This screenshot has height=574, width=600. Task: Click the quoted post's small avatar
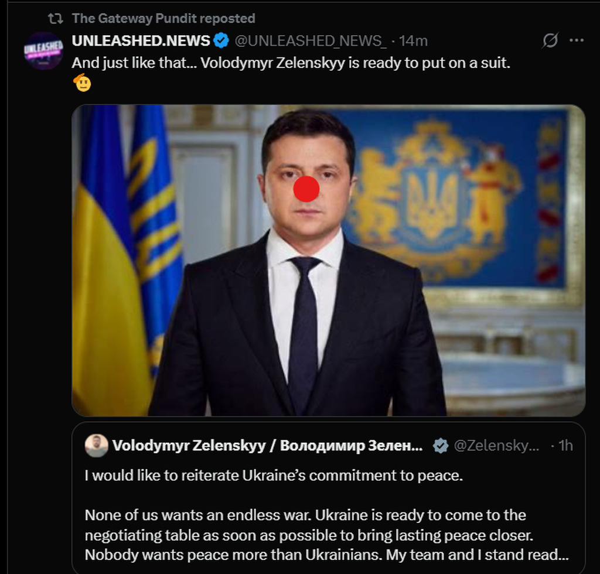pyautogui.click(x=97, y=446)
